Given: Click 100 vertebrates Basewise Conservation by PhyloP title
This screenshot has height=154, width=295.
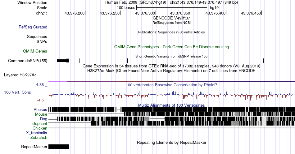Looking at the screenshot, I should click(171, 85).
